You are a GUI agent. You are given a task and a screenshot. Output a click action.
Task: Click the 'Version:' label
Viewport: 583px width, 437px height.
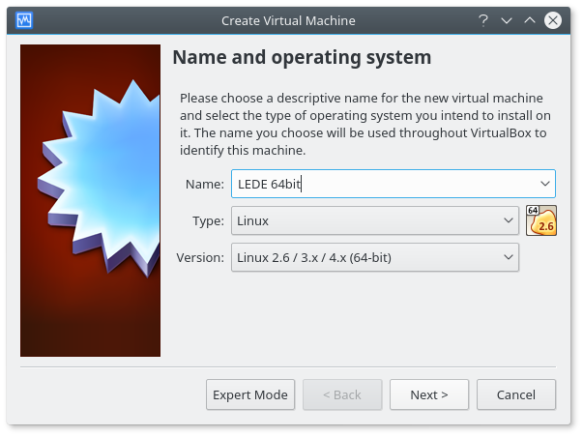click(200, 258)
